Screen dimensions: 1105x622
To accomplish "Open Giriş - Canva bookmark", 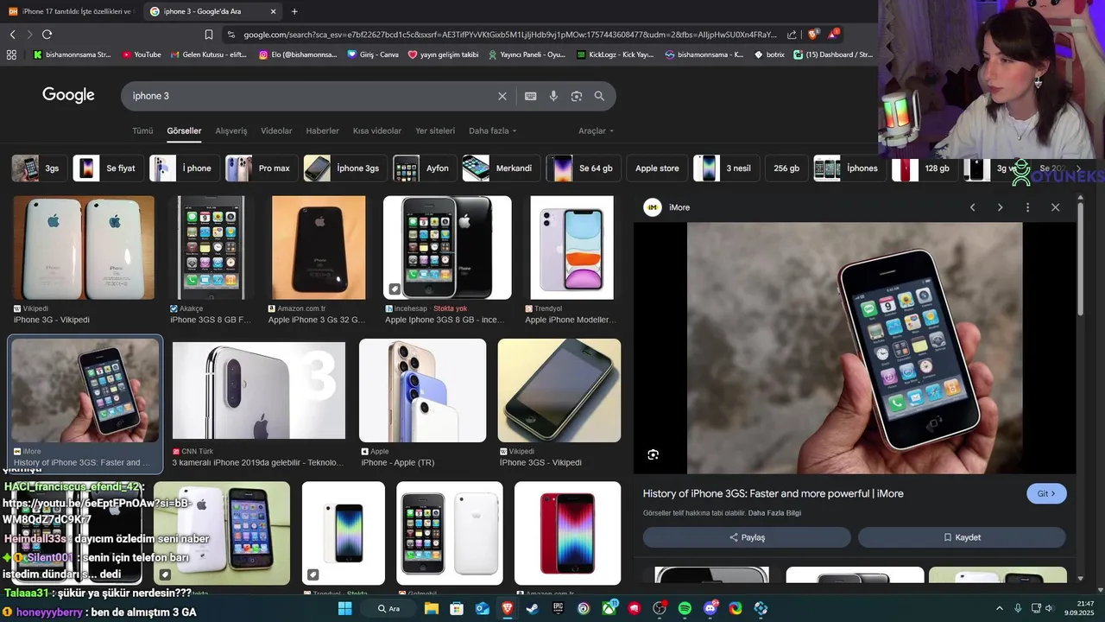I will [x=373, y=54].
